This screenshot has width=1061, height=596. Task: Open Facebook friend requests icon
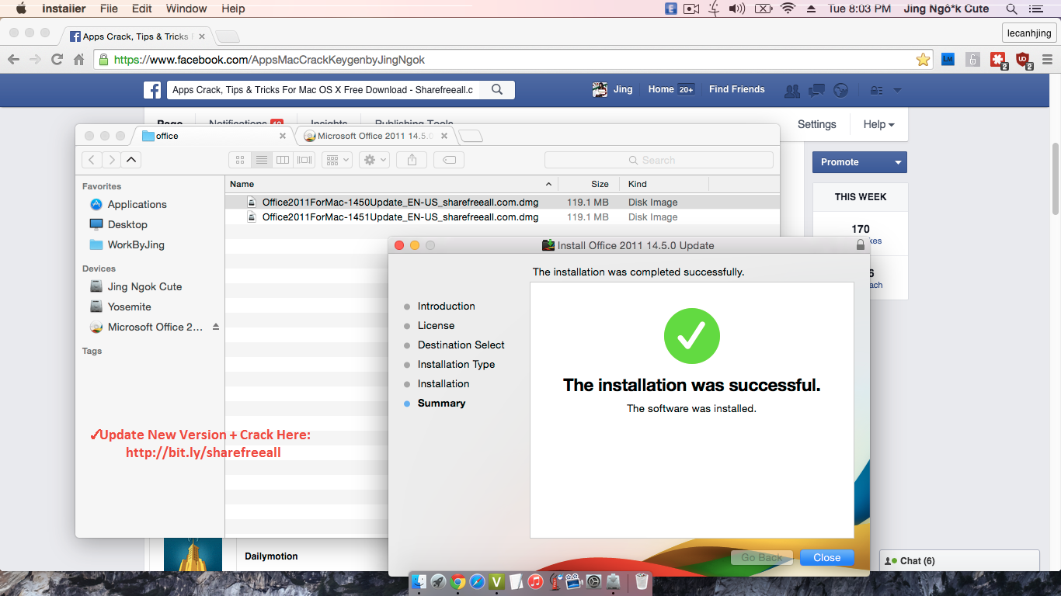click(x=792, y=90)
